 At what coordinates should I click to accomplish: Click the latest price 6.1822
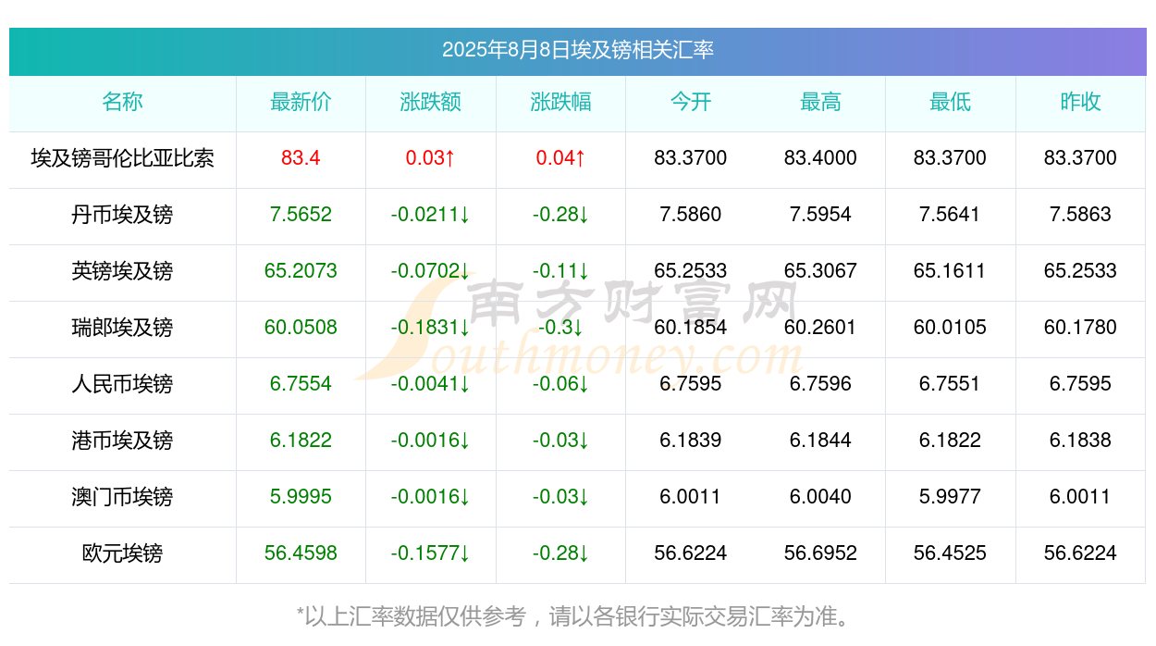pyautogui.click(x=301, y=441)
